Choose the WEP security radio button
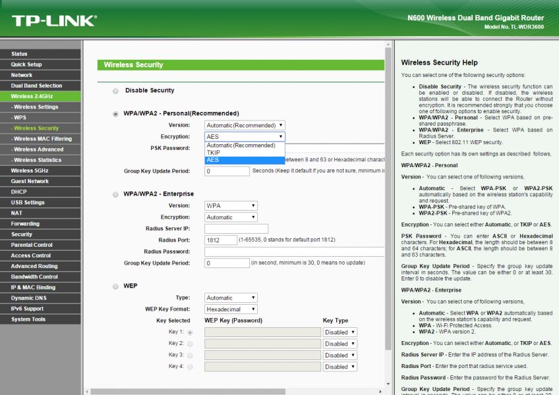Screen dimensions: 559x395 [116, 286]
